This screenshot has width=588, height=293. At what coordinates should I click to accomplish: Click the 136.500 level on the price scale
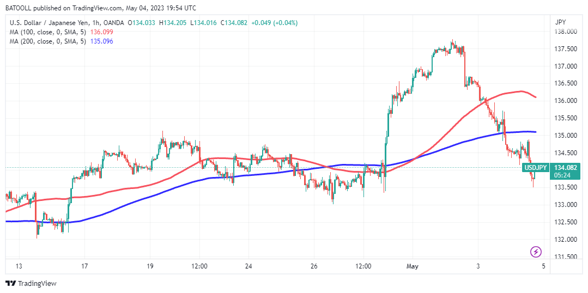pyautogui.click(x=566, y=84)
